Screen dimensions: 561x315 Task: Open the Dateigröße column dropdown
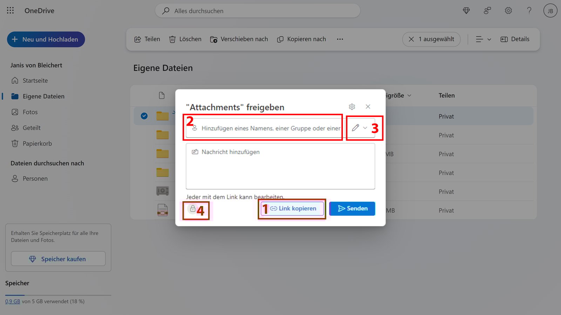coord(409,95)
